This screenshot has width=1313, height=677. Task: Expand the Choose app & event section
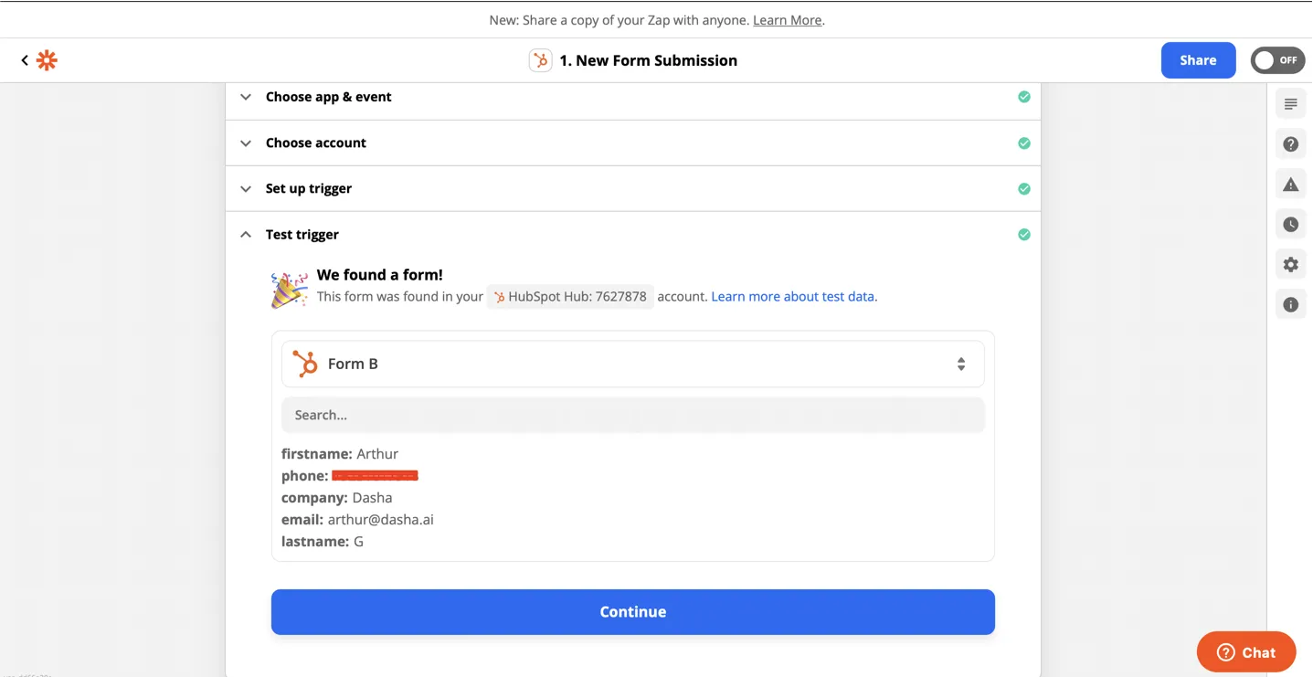[x=632, y=97]
